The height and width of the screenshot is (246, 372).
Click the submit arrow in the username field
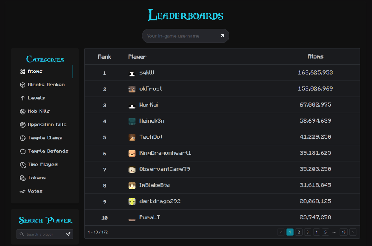tap(222, 36)
